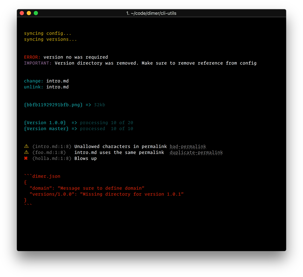Screen dimensions: 303x277
Task: Click the {Version 1.0.0} label
Action: point(45,123)
